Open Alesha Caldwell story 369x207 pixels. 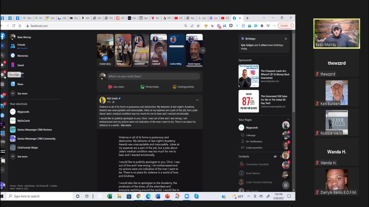(159, 50)
